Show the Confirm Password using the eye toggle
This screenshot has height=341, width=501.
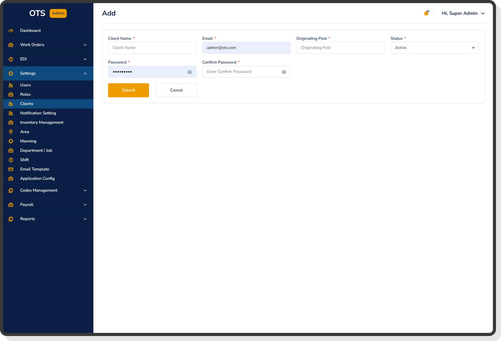[x=284, y=72]
